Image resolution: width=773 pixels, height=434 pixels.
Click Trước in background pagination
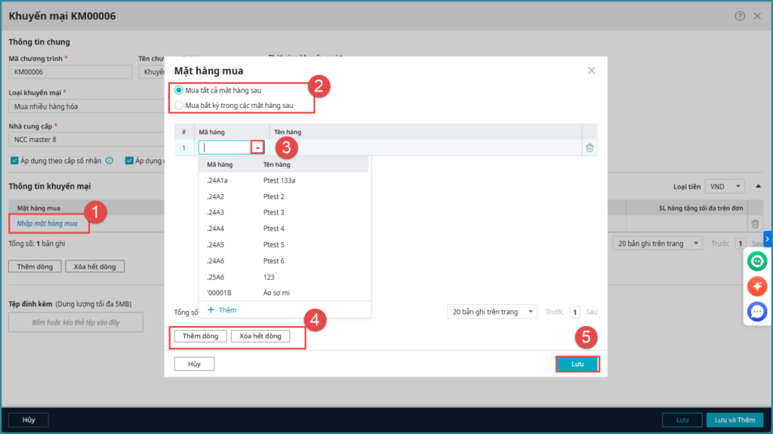[x=719, y=244]
